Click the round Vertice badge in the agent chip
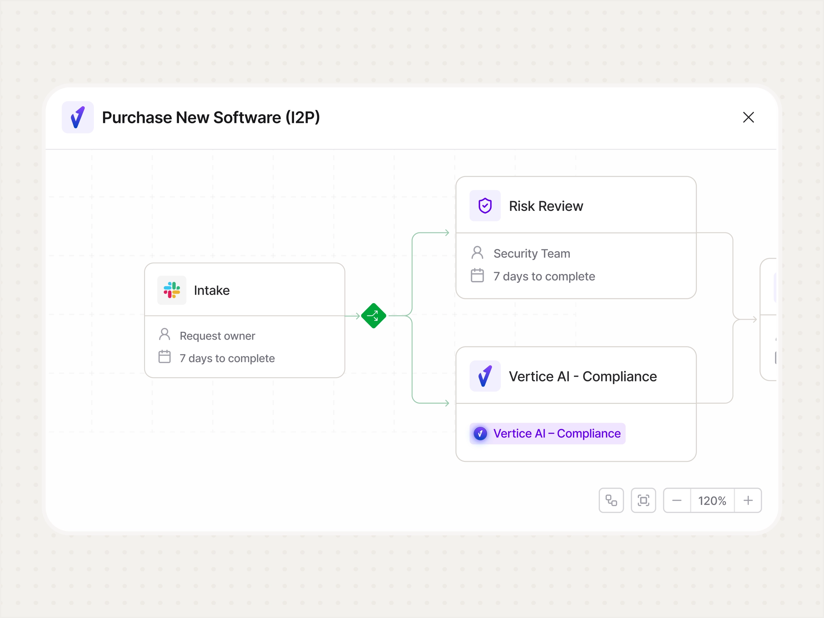 pos(480,434)
